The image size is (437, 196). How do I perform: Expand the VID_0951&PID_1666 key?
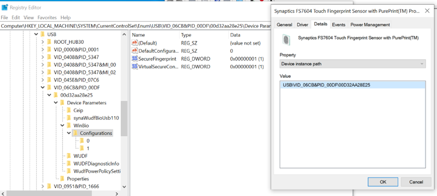tap(42, 186)
